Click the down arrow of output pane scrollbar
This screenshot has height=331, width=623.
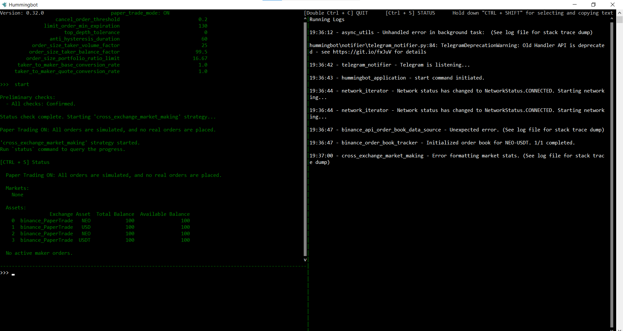click(305, 260)
